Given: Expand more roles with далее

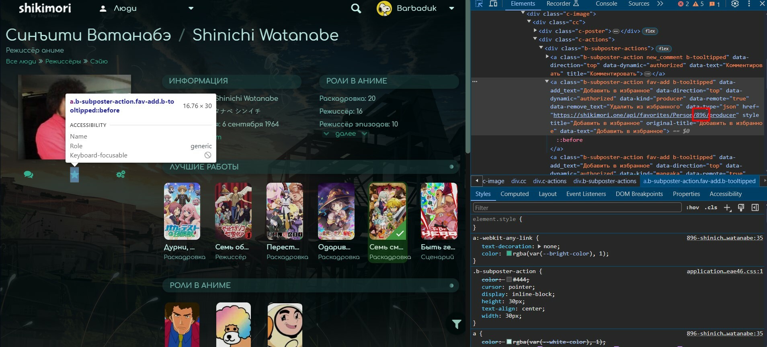Looking at the screenshot, I should point(346,134).
